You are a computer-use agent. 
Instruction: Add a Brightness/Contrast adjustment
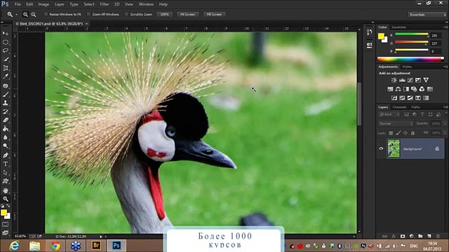394,80
